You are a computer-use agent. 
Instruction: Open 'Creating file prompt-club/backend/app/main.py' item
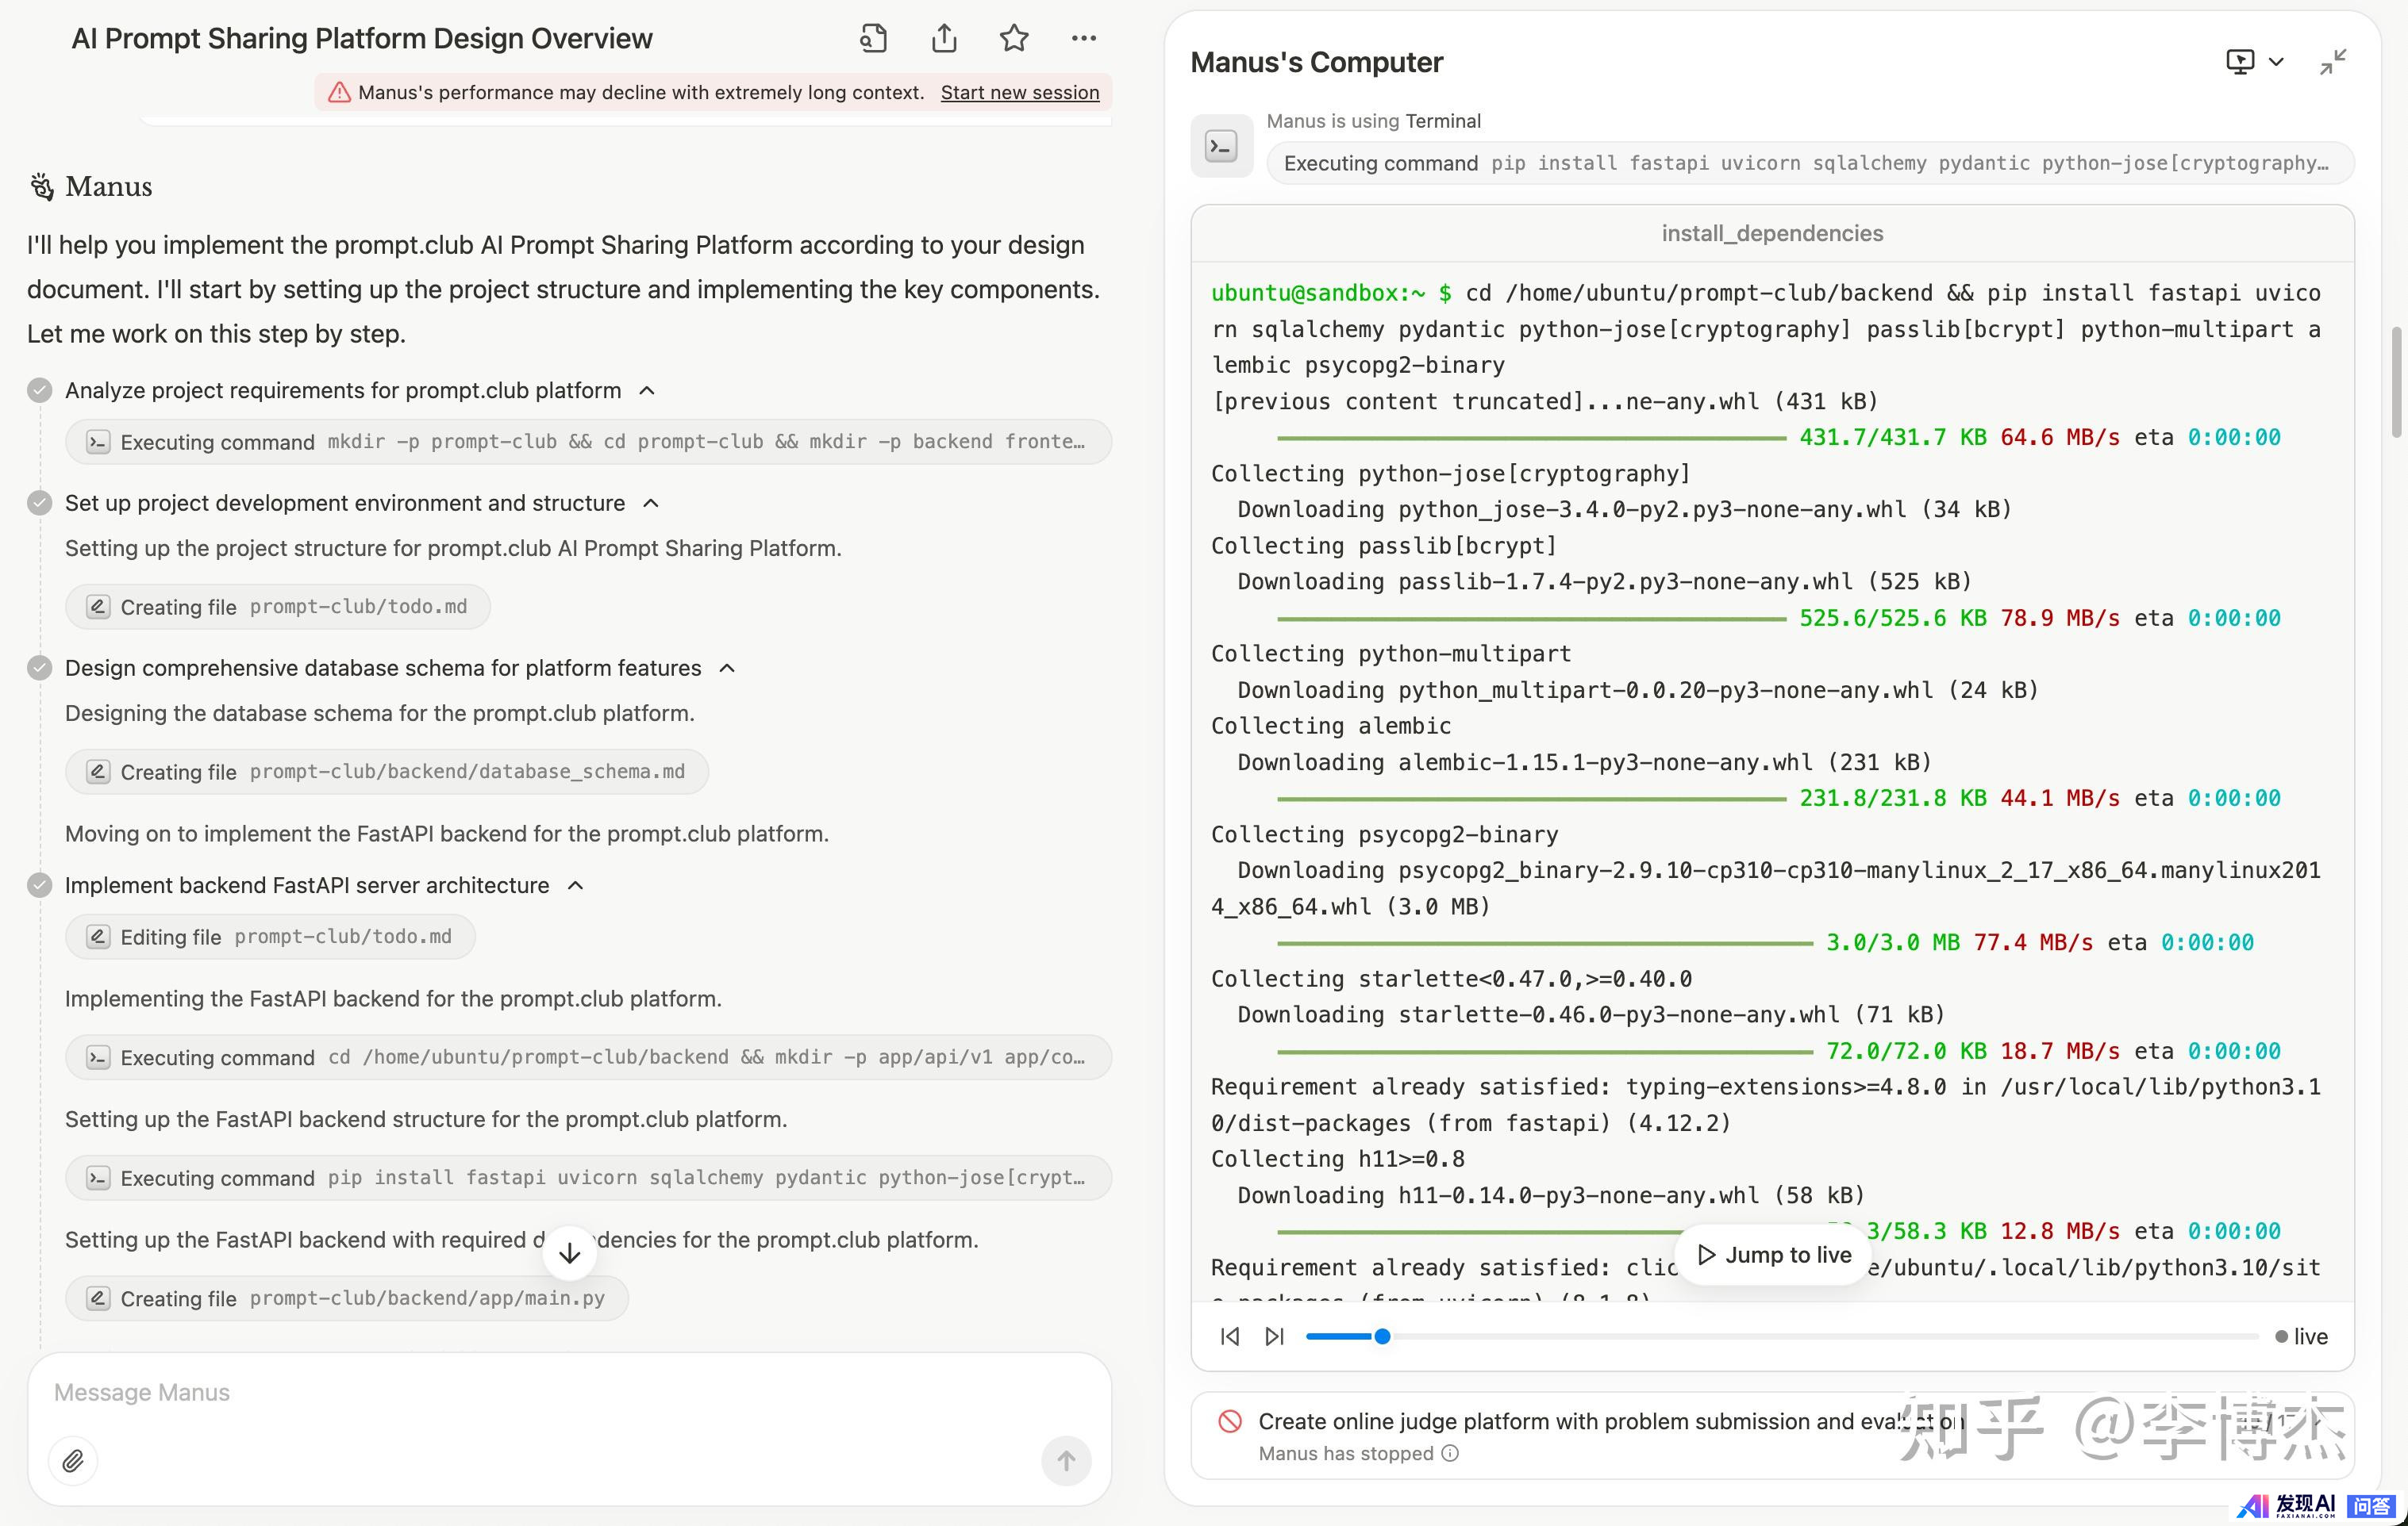pyautogui.click(x=346, y=1298)
